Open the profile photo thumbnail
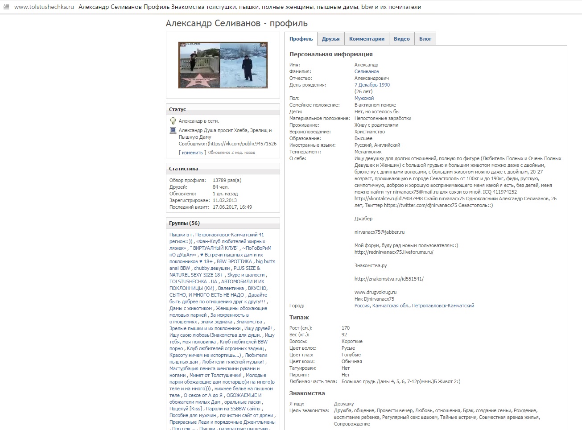Viewport: 582px width, 430px height. (223, 65)
